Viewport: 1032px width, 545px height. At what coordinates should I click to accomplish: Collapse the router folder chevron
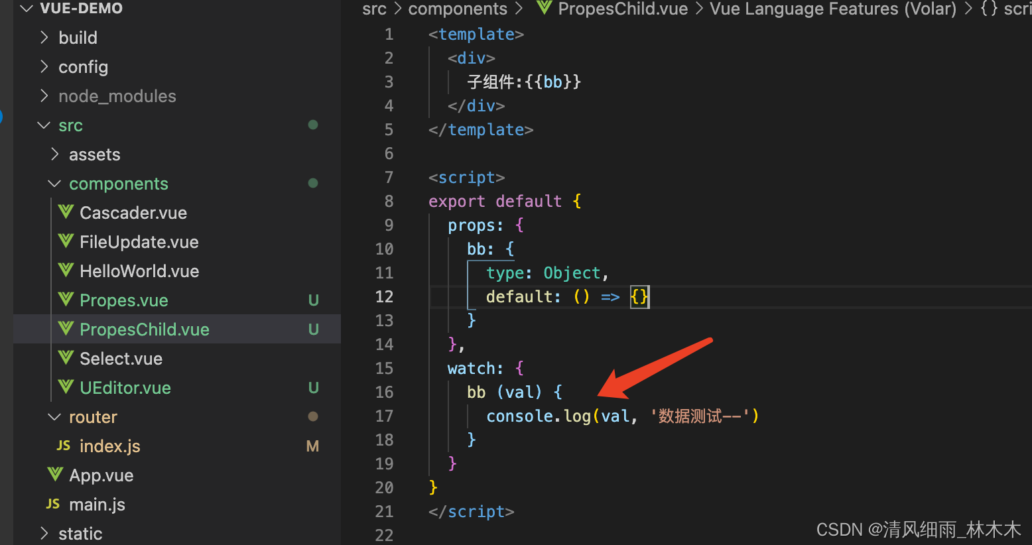coord(54,416)
